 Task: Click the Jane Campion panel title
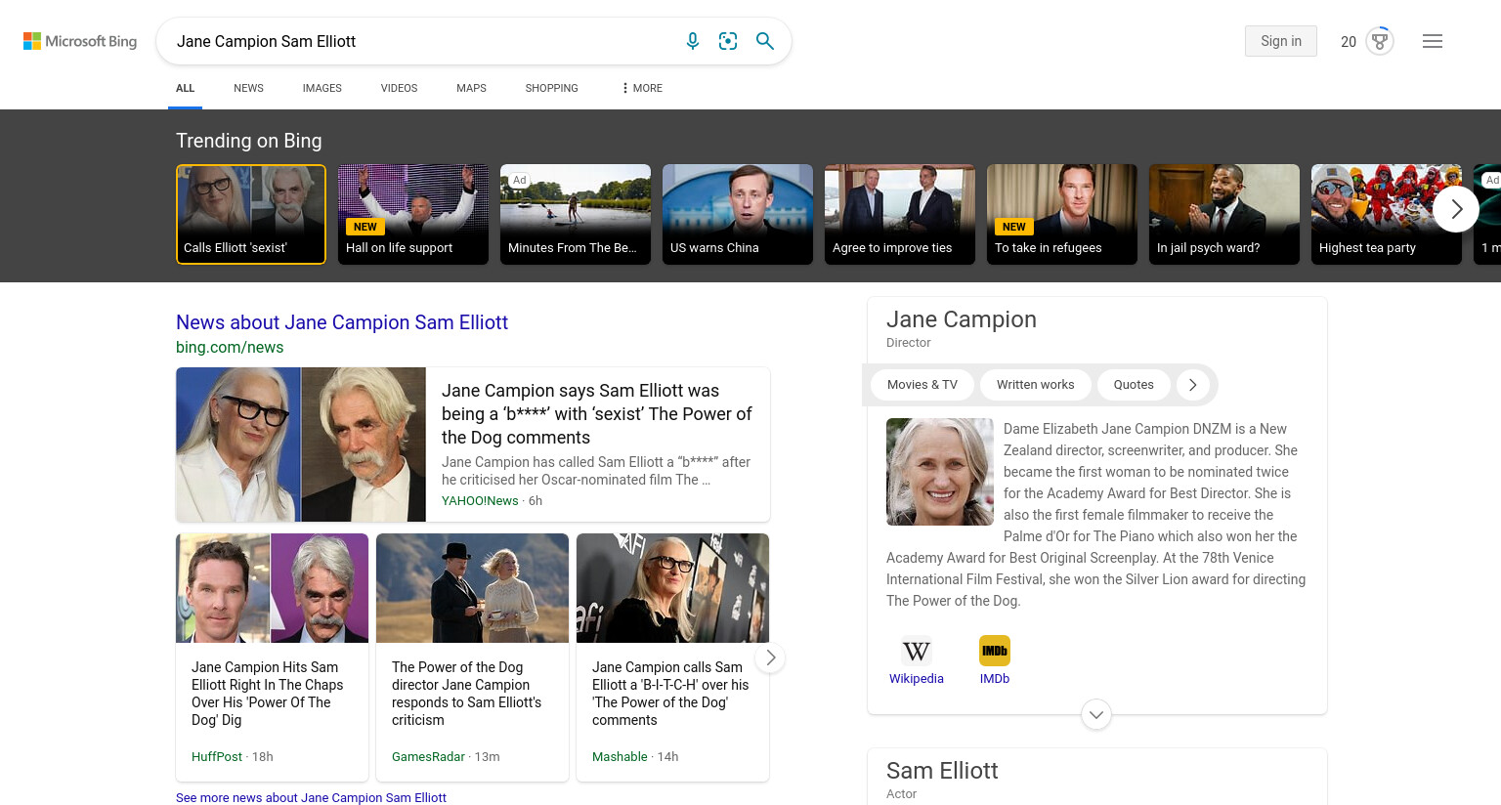pos(962,319)
